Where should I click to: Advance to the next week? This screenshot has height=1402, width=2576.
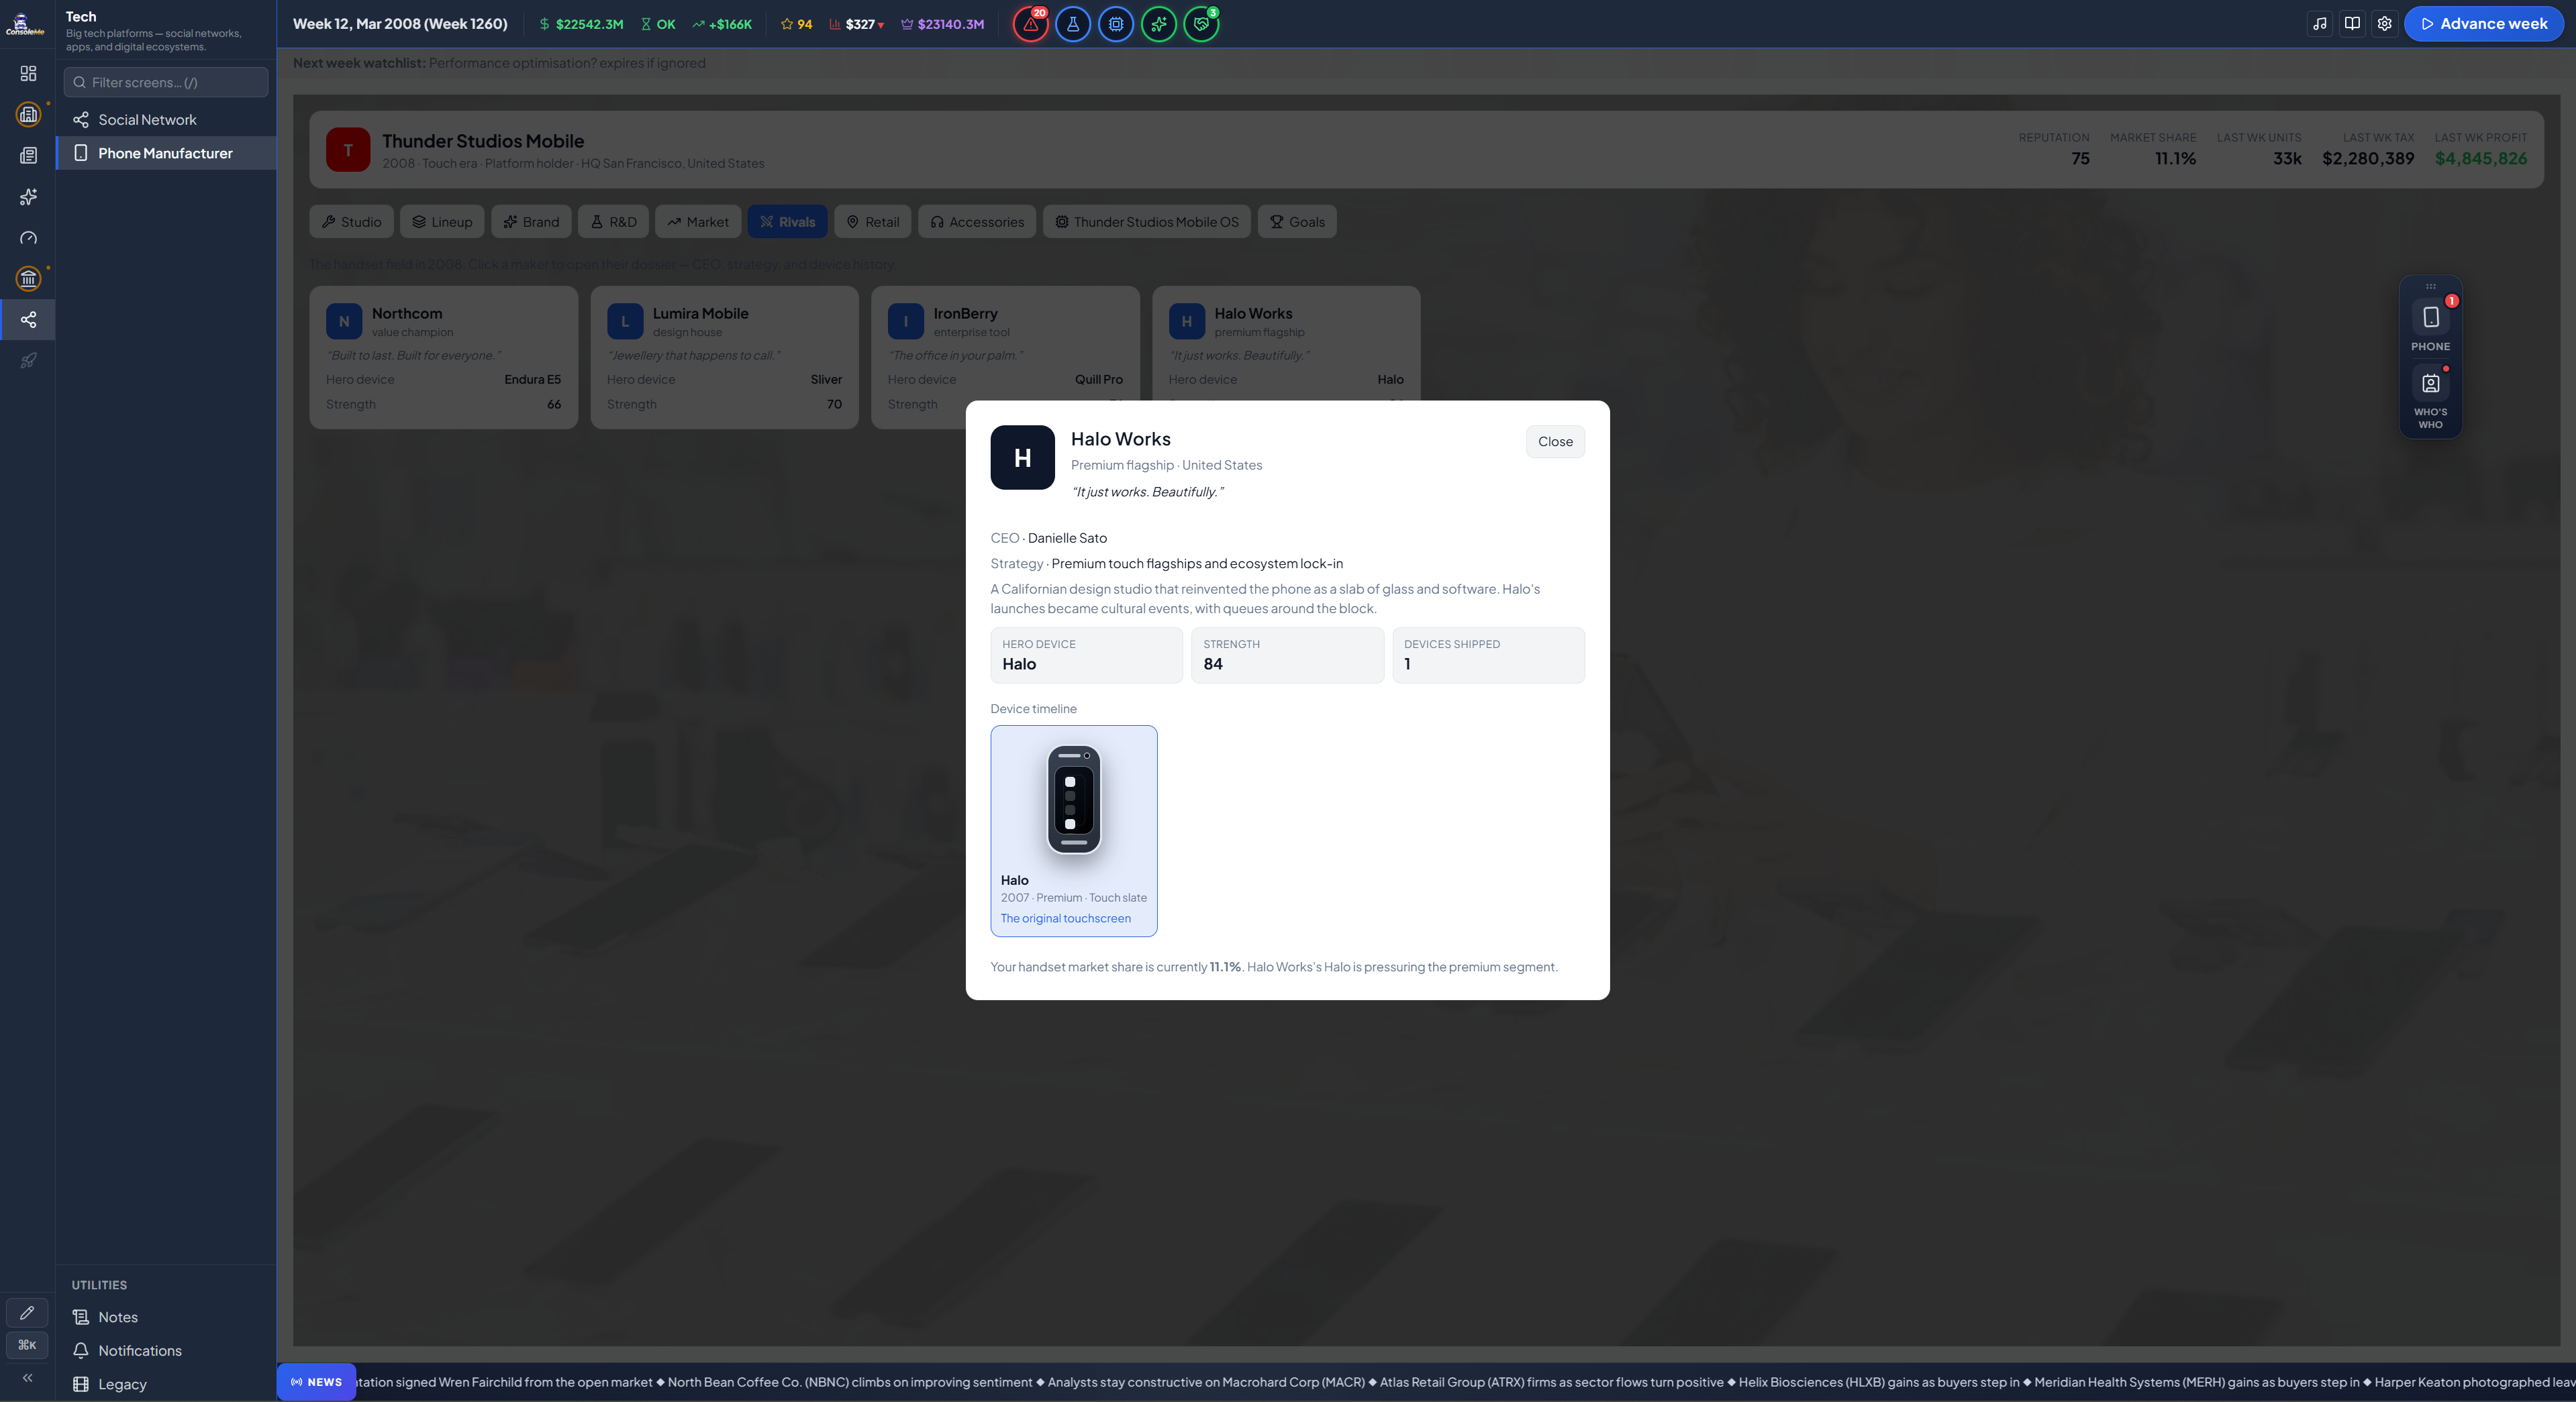coord(2484,24)
